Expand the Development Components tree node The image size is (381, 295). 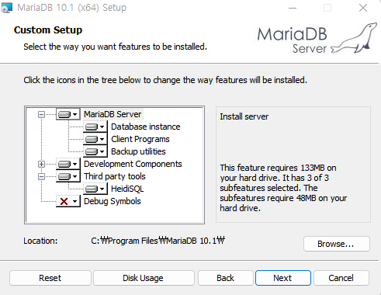41,164
